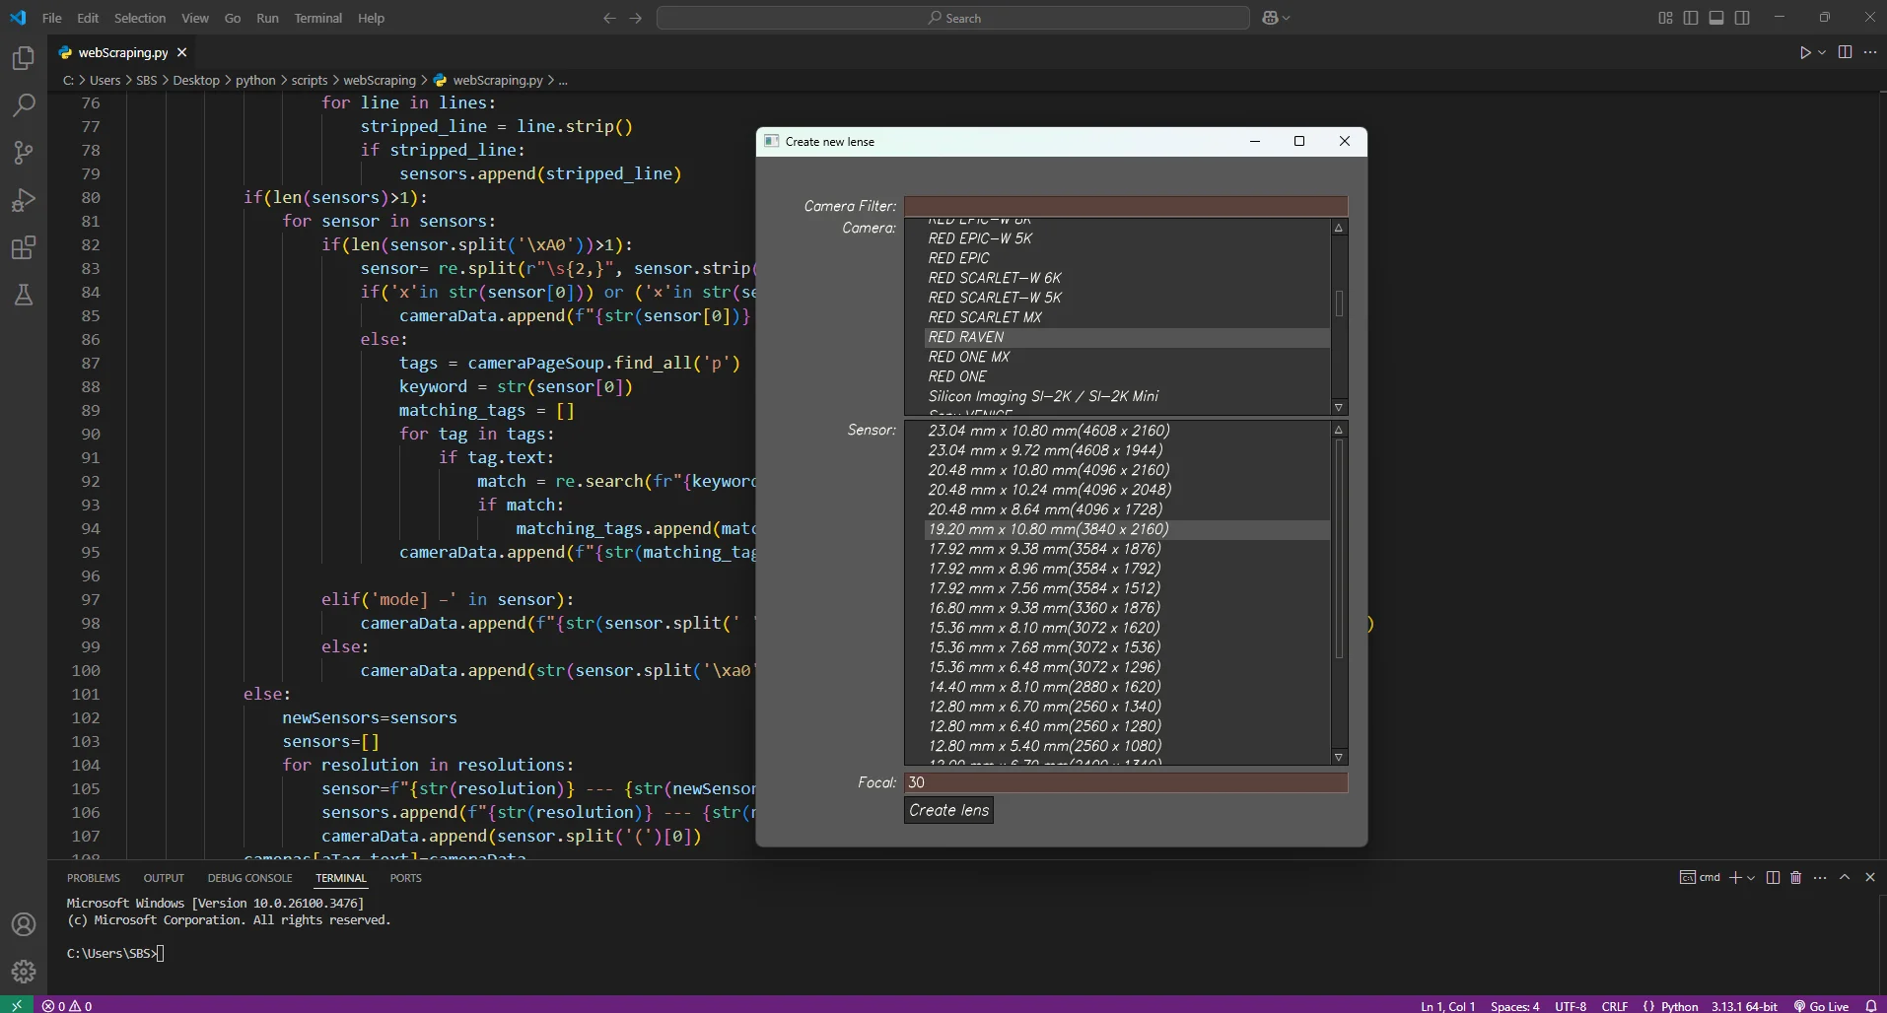Open the Run and Debug panel
The height and width of the screenshot is (1013, 1887).
(x=22, y=200)
